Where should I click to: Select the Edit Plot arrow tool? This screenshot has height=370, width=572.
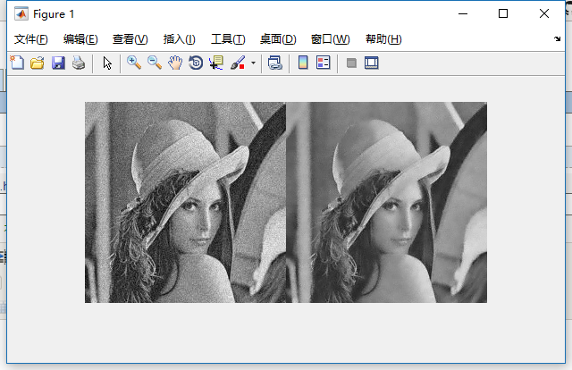tap(107, 63)
